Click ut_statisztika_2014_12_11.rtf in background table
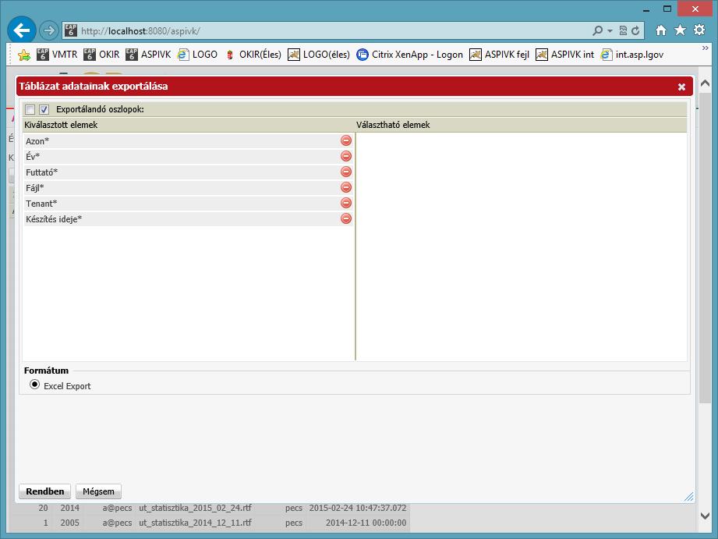This screenshot has width=718, height=539. coord(195,523)
